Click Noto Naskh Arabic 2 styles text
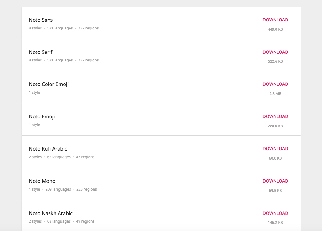Viewport: 322px width, 231px height. tap(35, 221)
